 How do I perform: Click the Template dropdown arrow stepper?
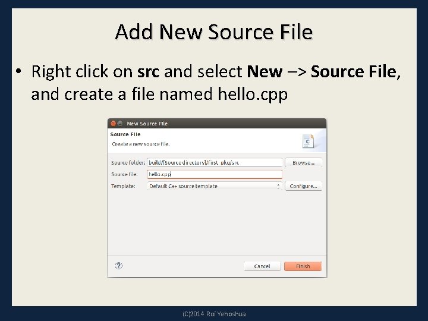pyautogui.click(x=278, y=186)
